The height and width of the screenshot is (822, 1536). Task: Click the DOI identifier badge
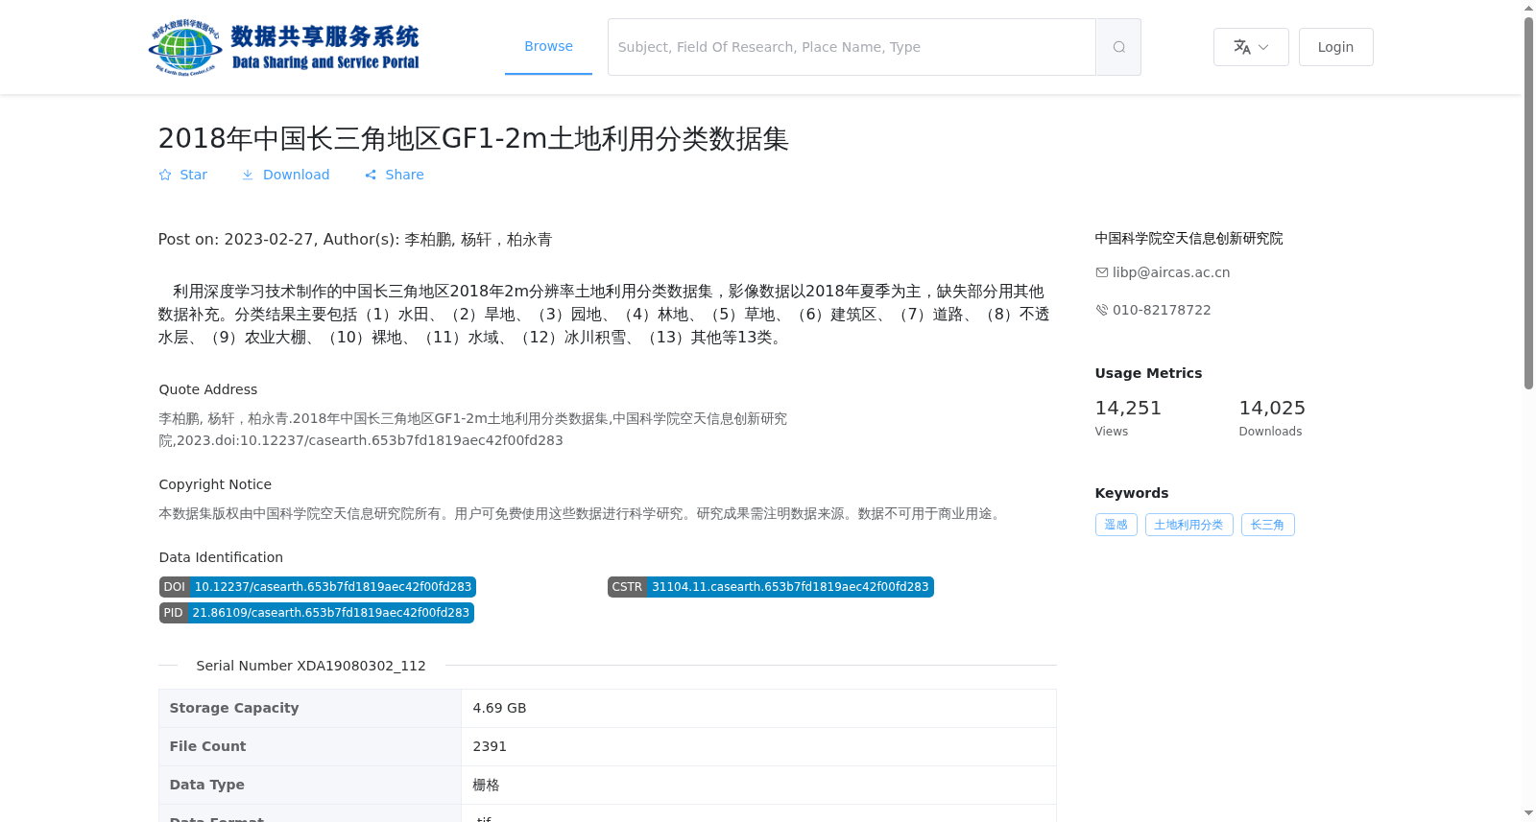[318, 587]
